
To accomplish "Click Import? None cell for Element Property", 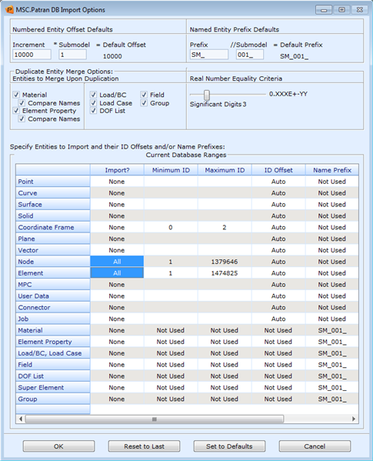I will pyautogui.click(x=117, y=342).
